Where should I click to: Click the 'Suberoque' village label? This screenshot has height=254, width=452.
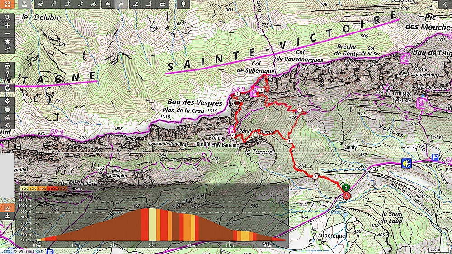point(331,236)
